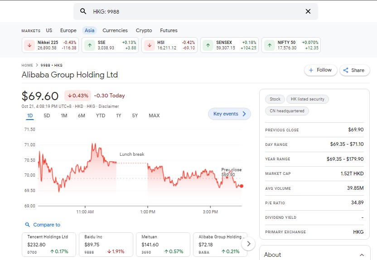Click the next arrow in comparison carousel

point(249,244)
